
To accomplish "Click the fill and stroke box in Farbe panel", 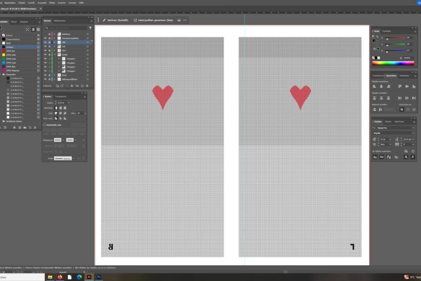I will click(376, 42).
